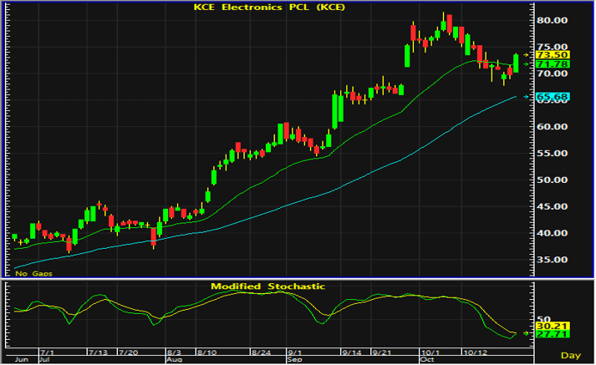Click the 50.00 price axis label
Screen dimensions: 596x365
552,180
